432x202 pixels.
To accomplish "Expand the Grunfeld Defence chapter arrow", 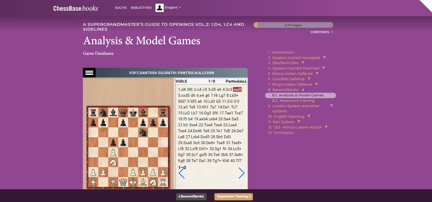I will 309,79.
